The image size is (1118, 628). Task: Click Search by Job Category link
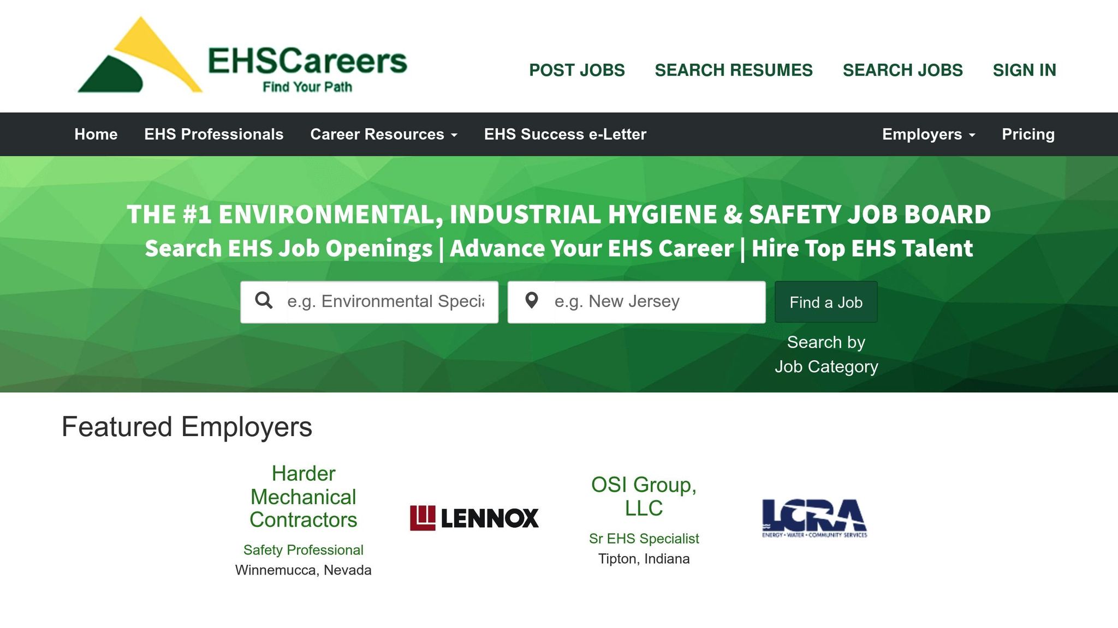[826, 354]
